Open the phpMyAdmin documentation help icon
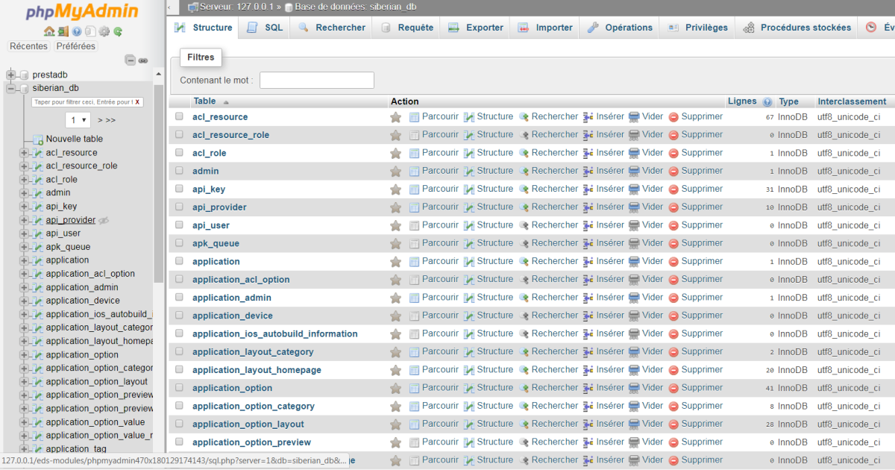 77,31
